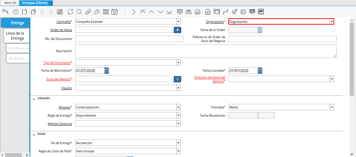The width and height of the screenshot is (356, 157).
Task: Collapse the Almacén section
Action: (34, 98)
